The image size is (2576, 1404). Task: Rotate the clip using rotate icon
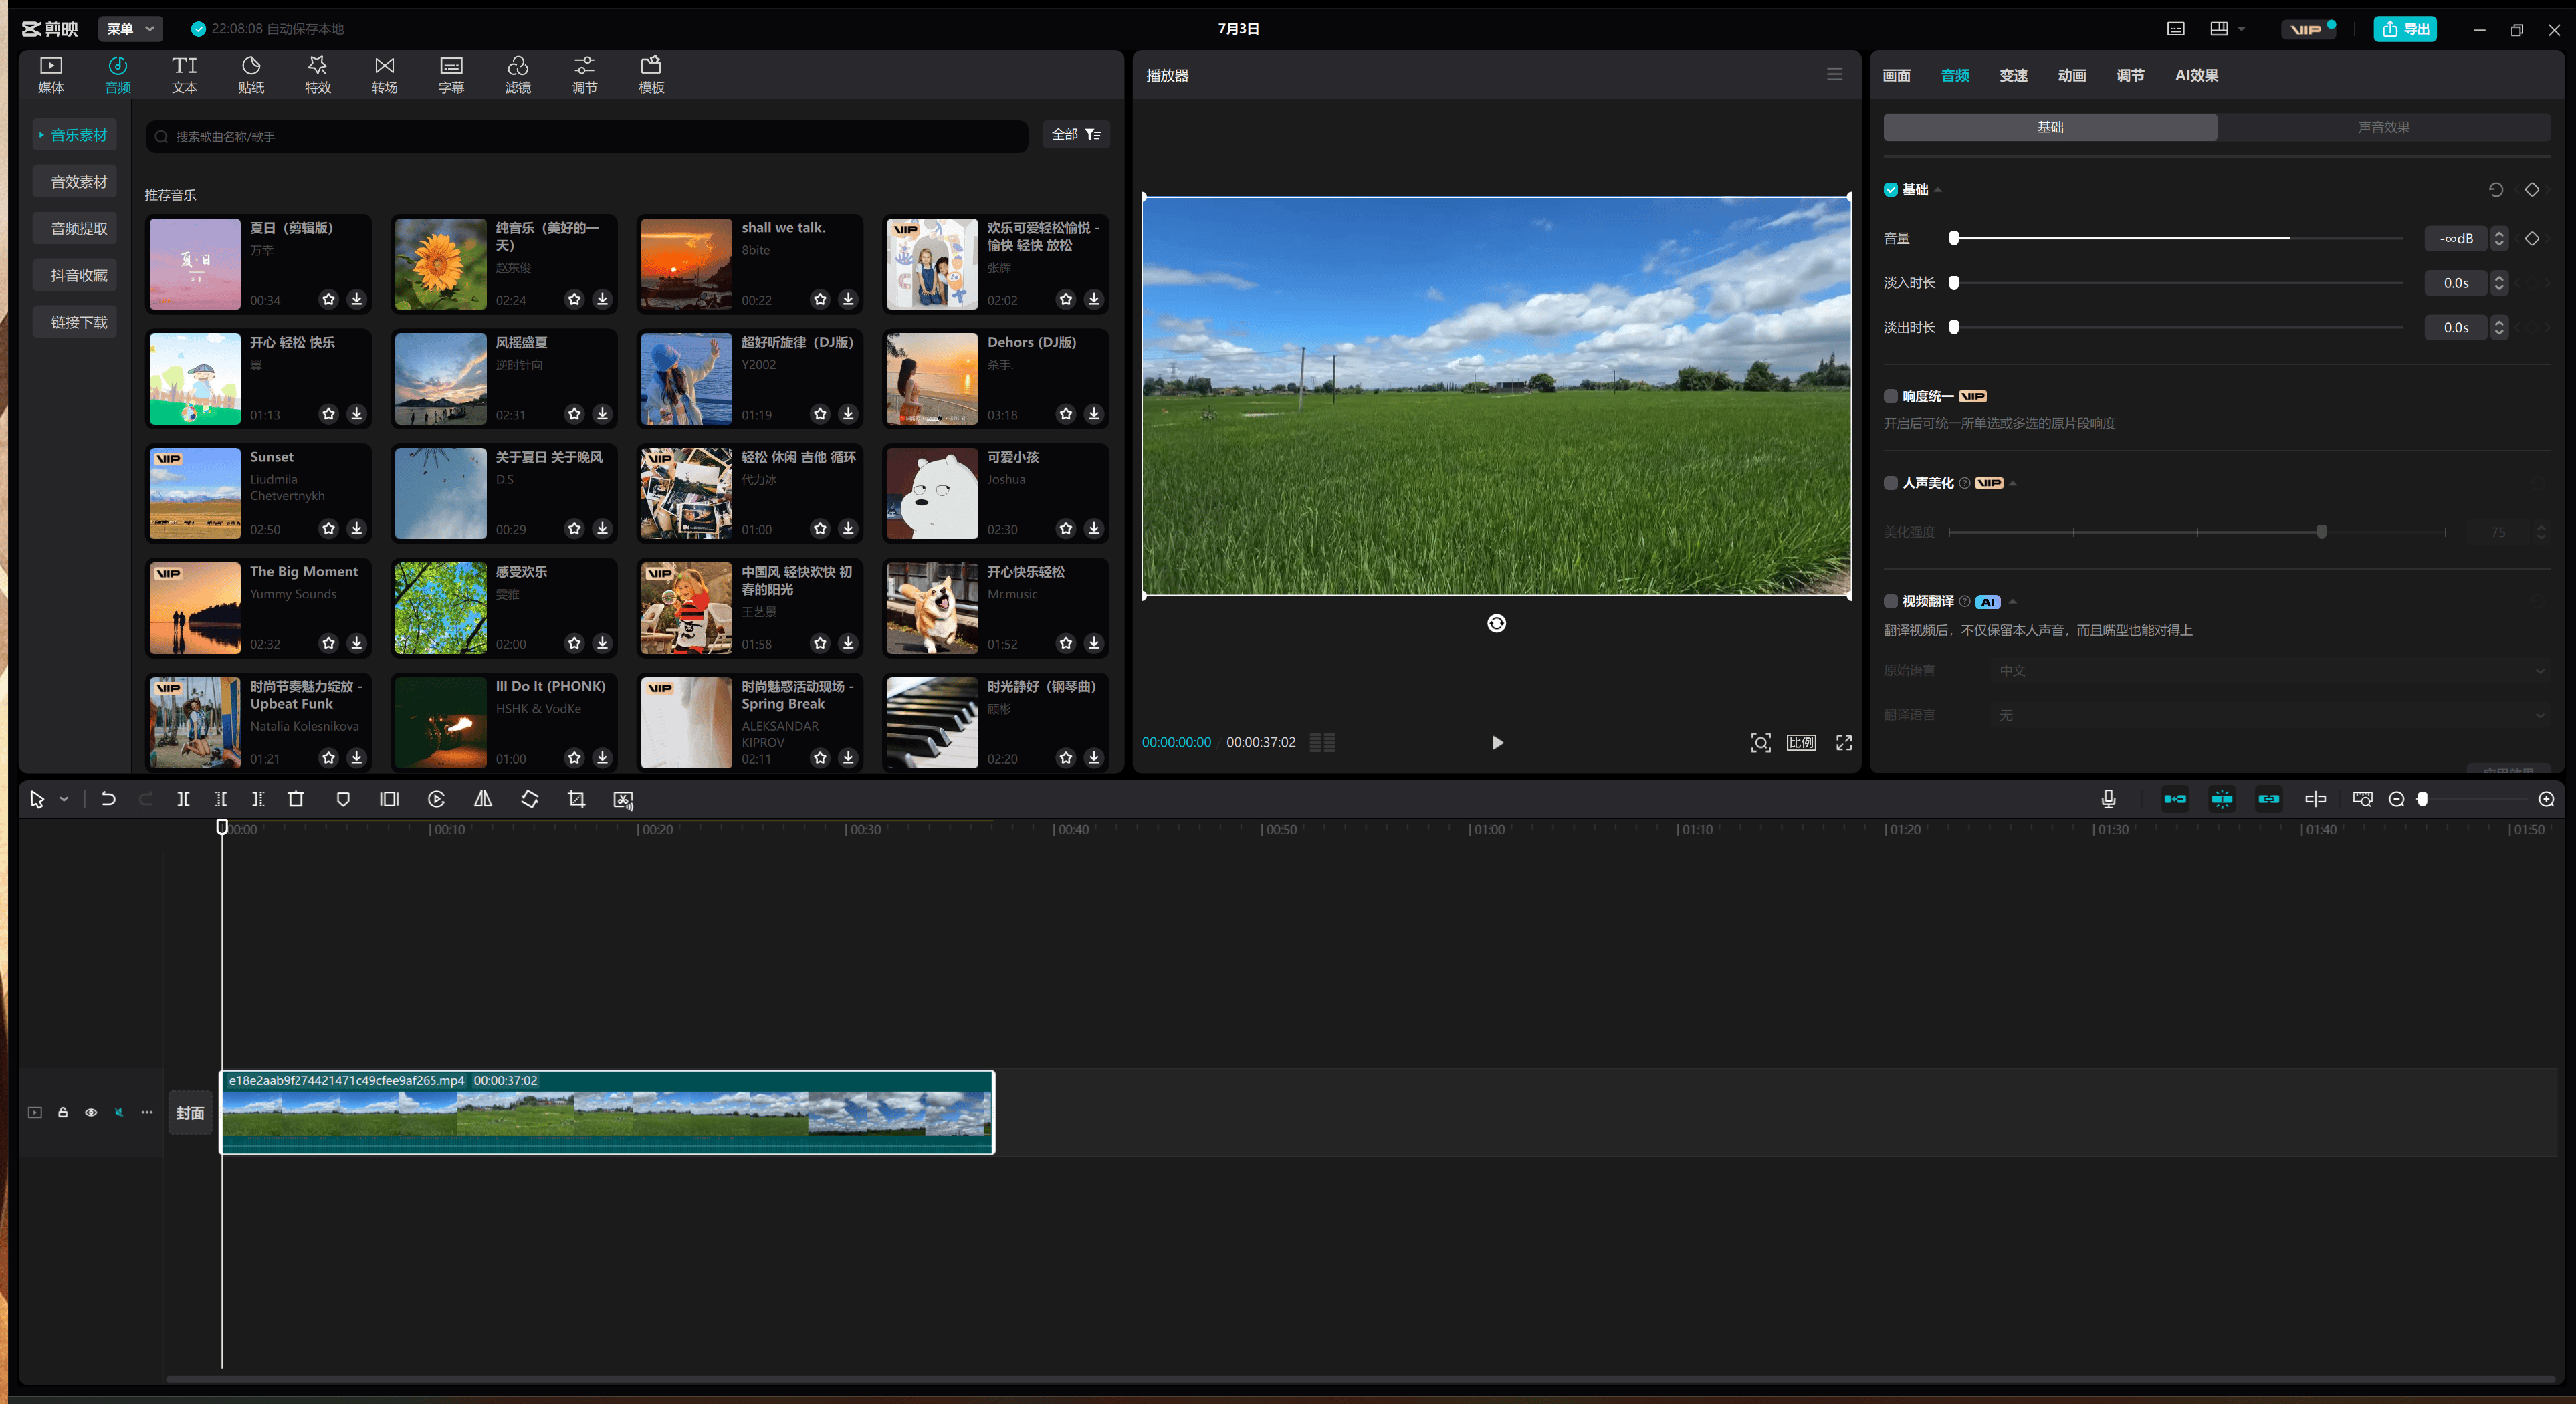coord(530,799)
